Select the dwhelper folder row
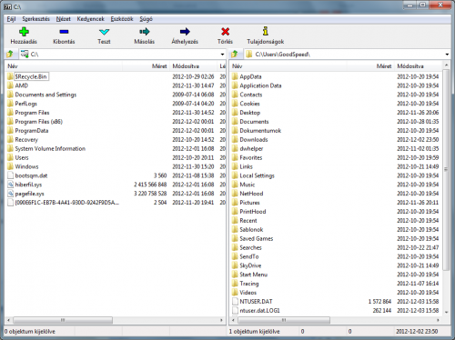The image size is (455, 340). pyautogui.click(x=337, y=148)
